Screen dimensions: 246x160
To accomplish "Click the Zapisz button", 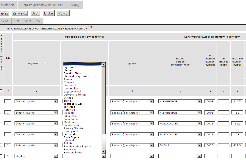I will [4, 13].
